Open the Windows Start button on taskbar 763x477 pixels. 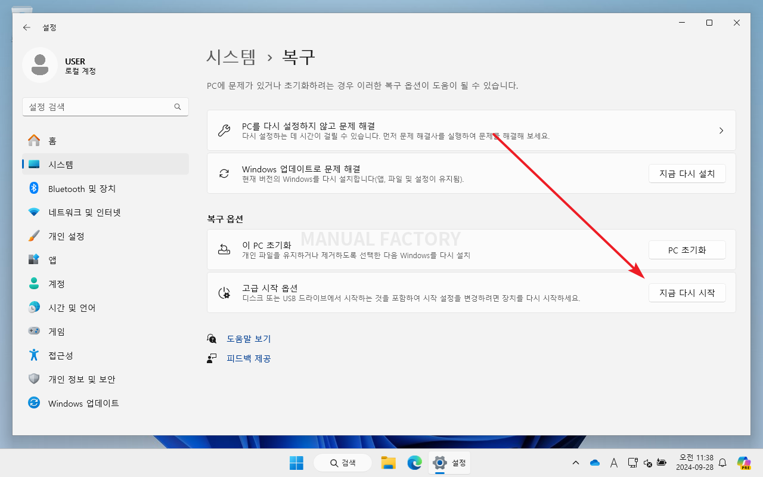[x=296, y=463]
